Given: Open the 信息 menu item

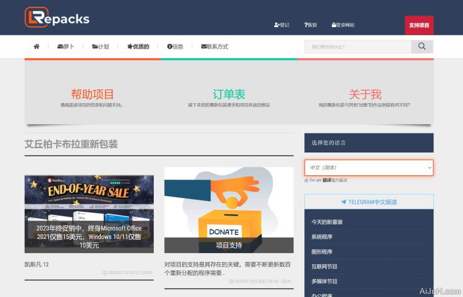Looking at the screenshot, I should [175, 46].
